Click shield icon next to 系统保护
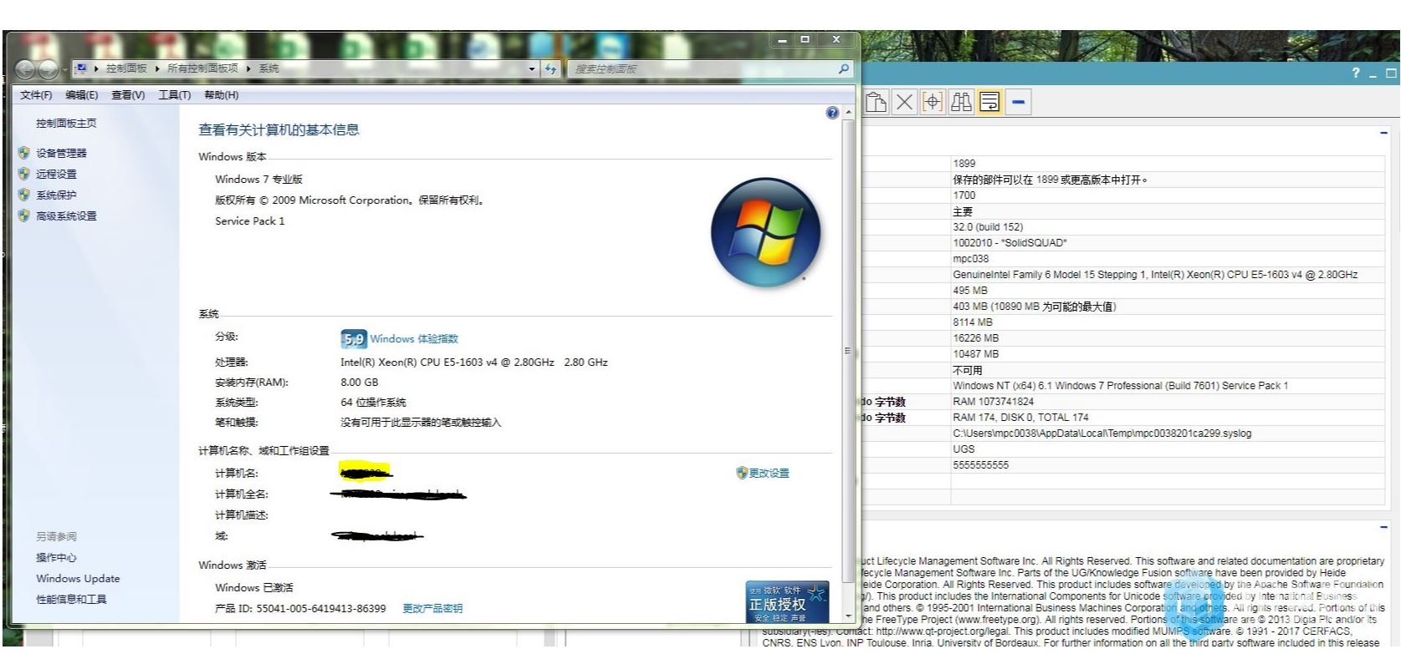Screen dimensions: 1401x654 tap(23, 195)
